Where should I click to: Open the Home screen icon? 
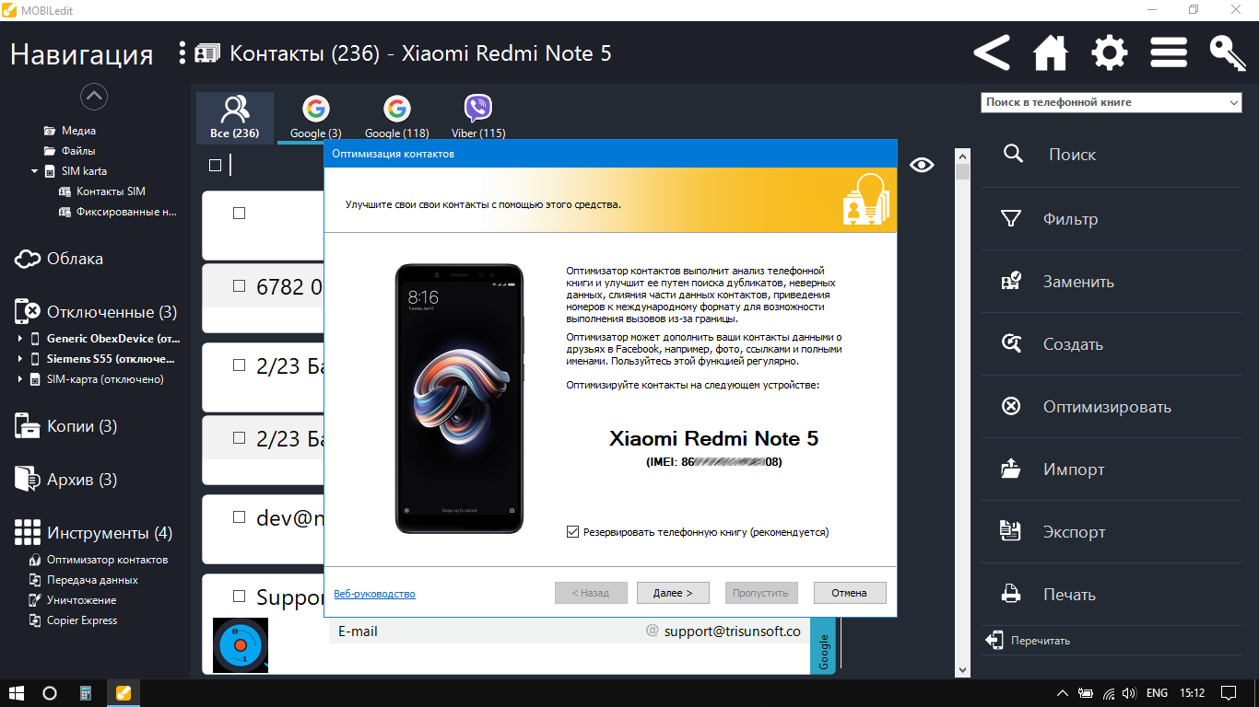click(x=1051, y=53)
